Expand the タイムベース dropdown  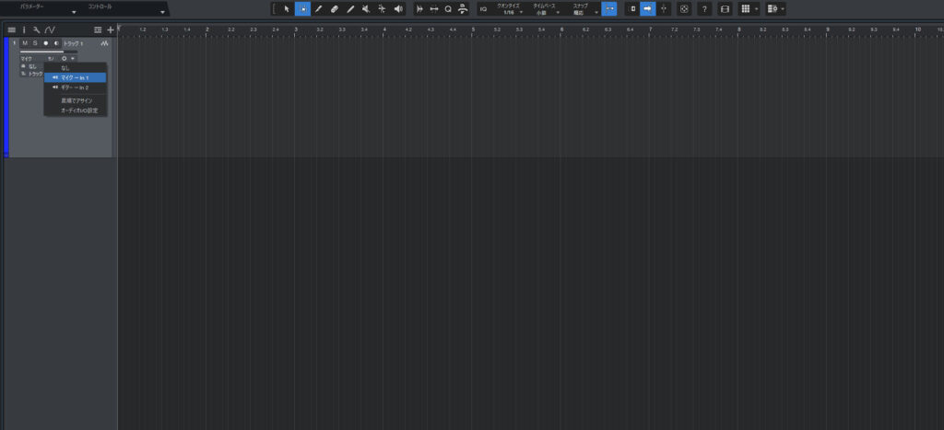click(x=546, y=9)
